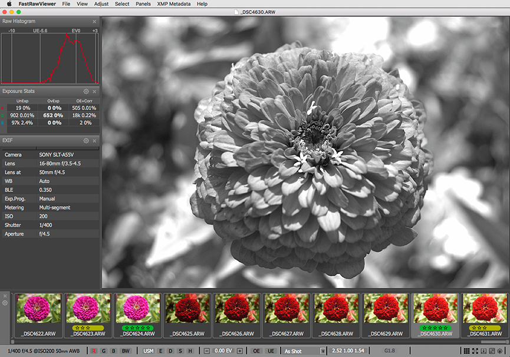Close the Raw Histogram panel
This screenshot has height=357, width=510.
click(x=94, y=21)
